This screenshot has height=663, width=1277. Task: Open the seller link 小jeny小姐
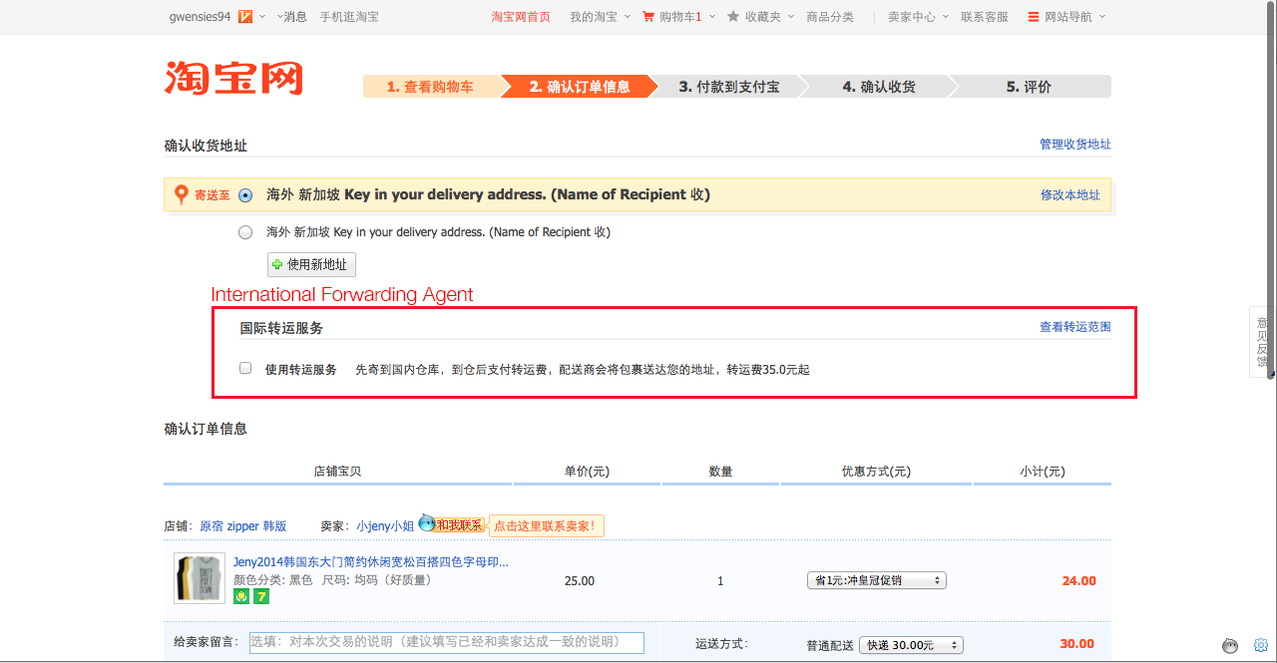pyautogui.click(x=385, y=525)
